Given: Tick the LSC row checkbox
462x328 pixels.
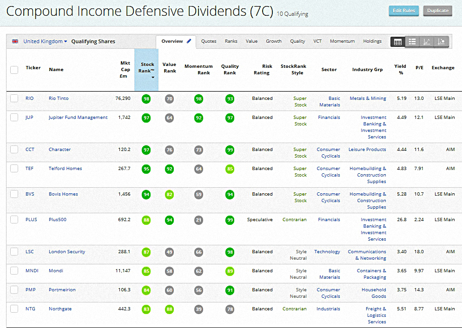Looking at the screenshot, I should 14,252.
